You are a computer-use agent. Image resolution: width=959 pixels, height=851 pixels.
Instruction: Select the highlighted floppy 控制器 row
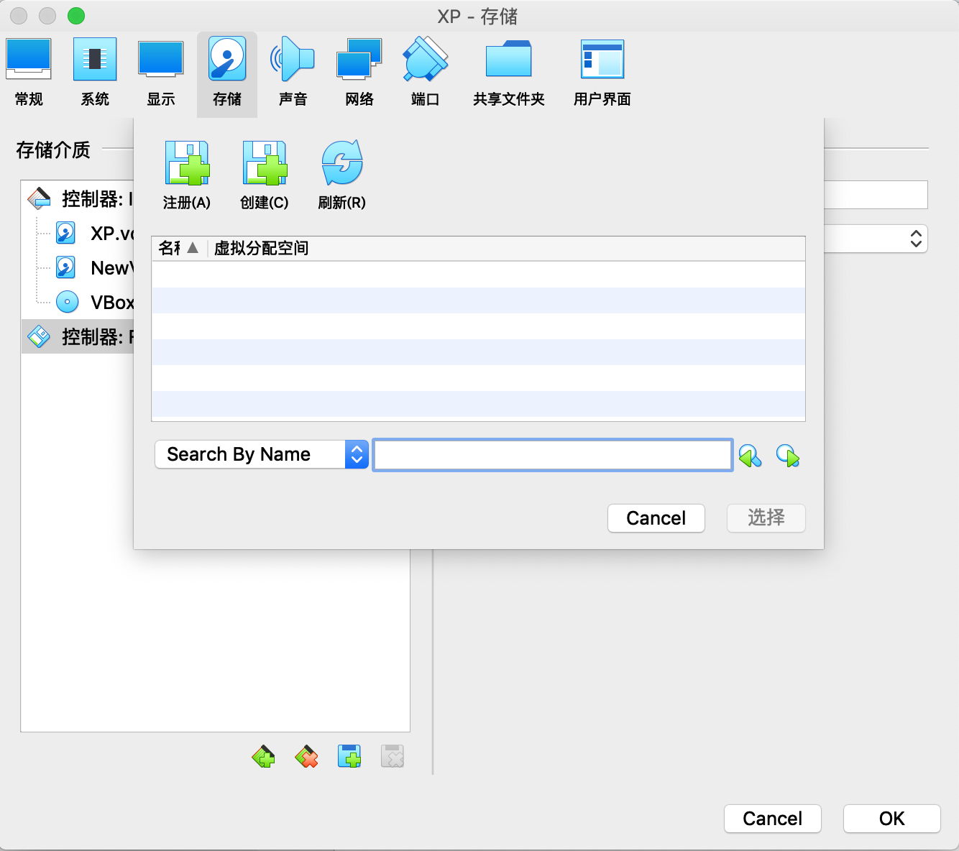[78, 336]
